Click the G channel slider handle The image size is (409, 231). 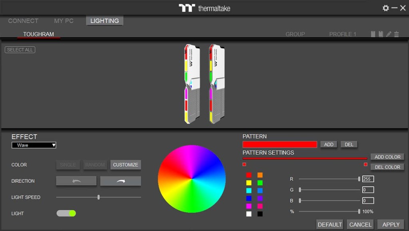(x=300, y=190)
